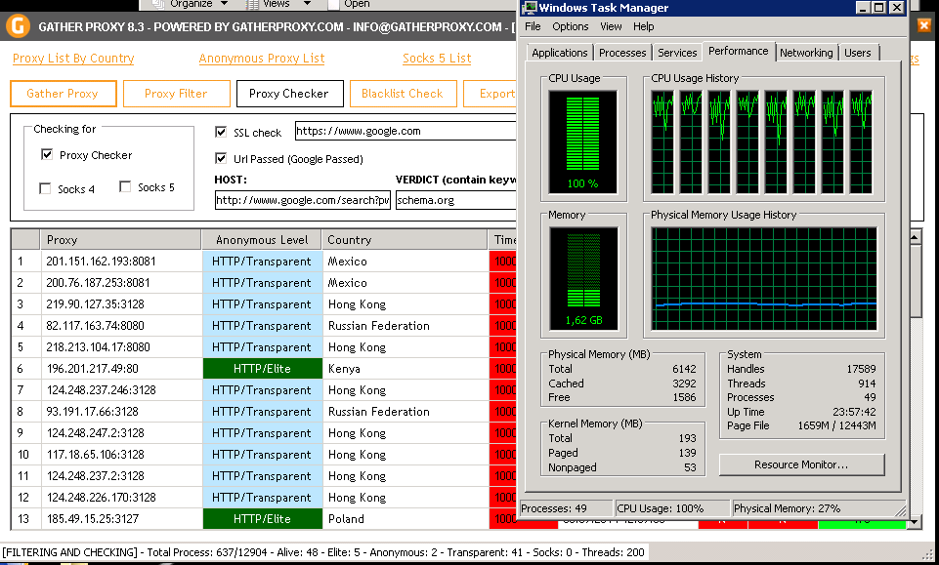
Task: Switch to the Networking tab
Action: 806,53
